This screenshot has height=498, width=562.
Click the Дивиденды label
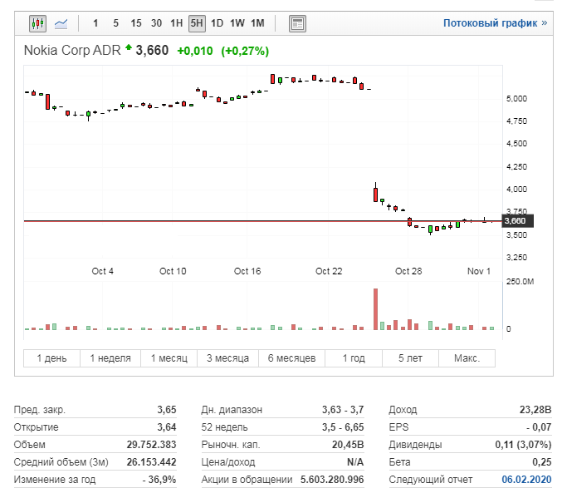point(415,445)
